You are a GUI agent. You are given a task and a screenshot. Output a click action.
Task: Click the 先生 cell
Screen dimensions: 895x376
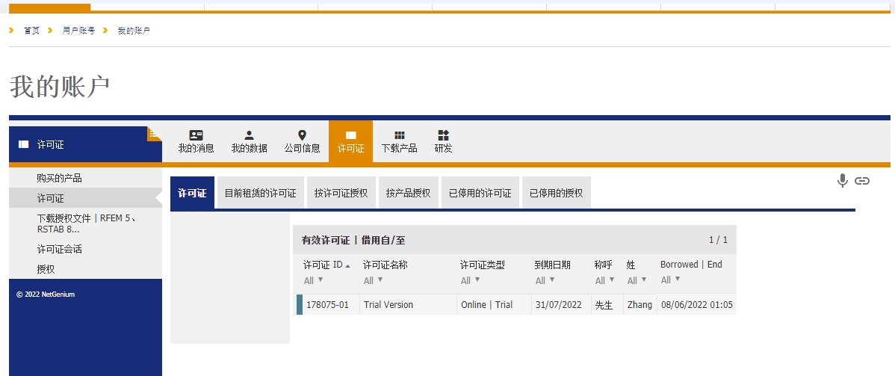pyautogui.click(x=604, y=305)
